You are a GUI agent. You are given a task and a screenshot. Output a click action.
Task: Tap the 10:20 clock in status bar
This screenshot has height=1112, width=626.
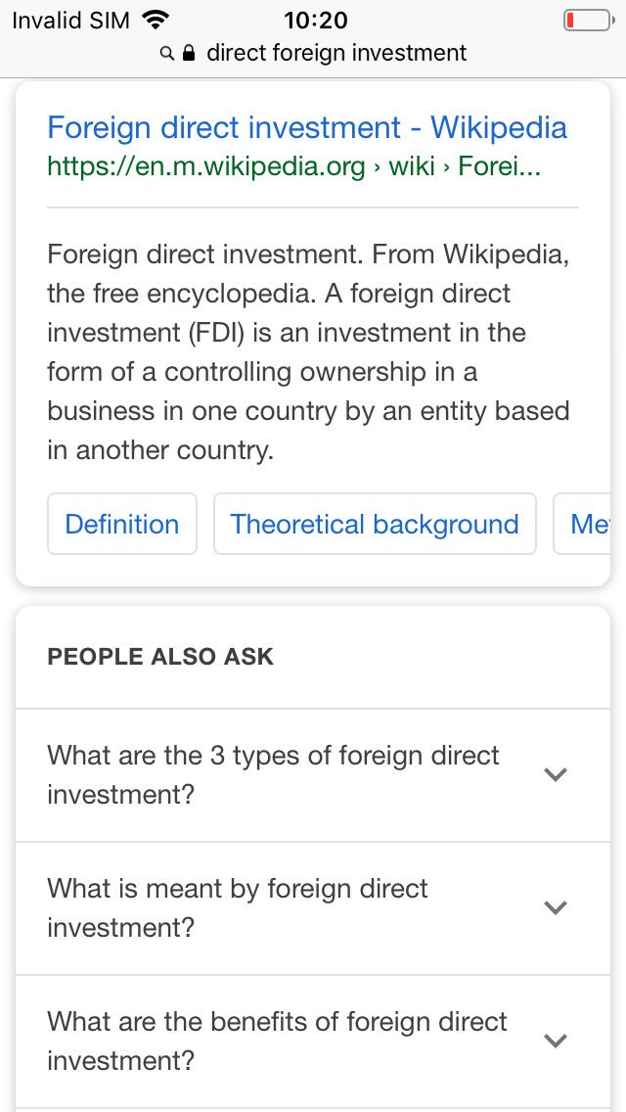(316, 21)
